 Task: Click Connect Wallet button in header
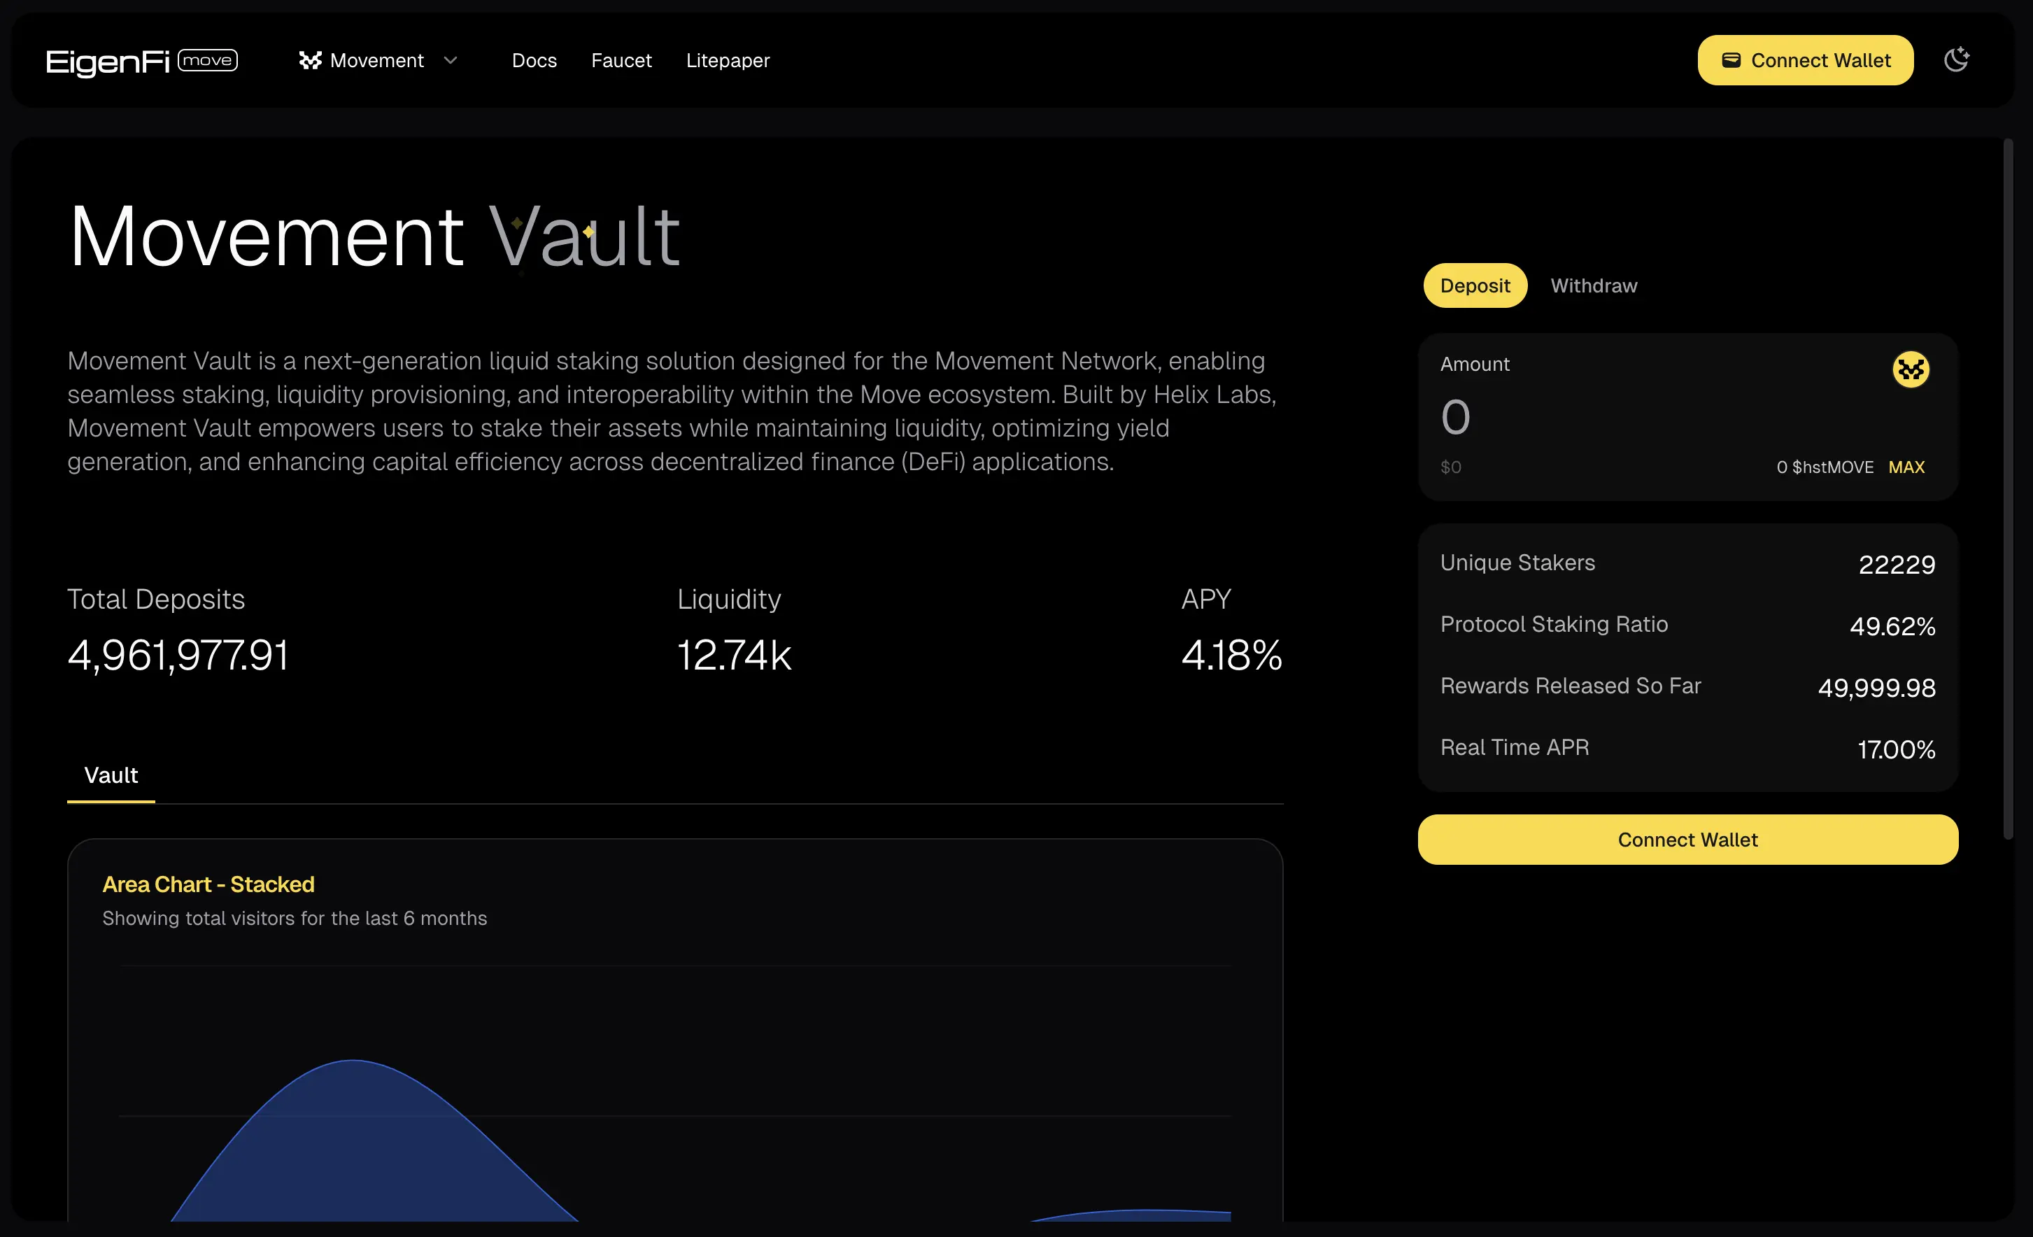tap(1805, 60)
